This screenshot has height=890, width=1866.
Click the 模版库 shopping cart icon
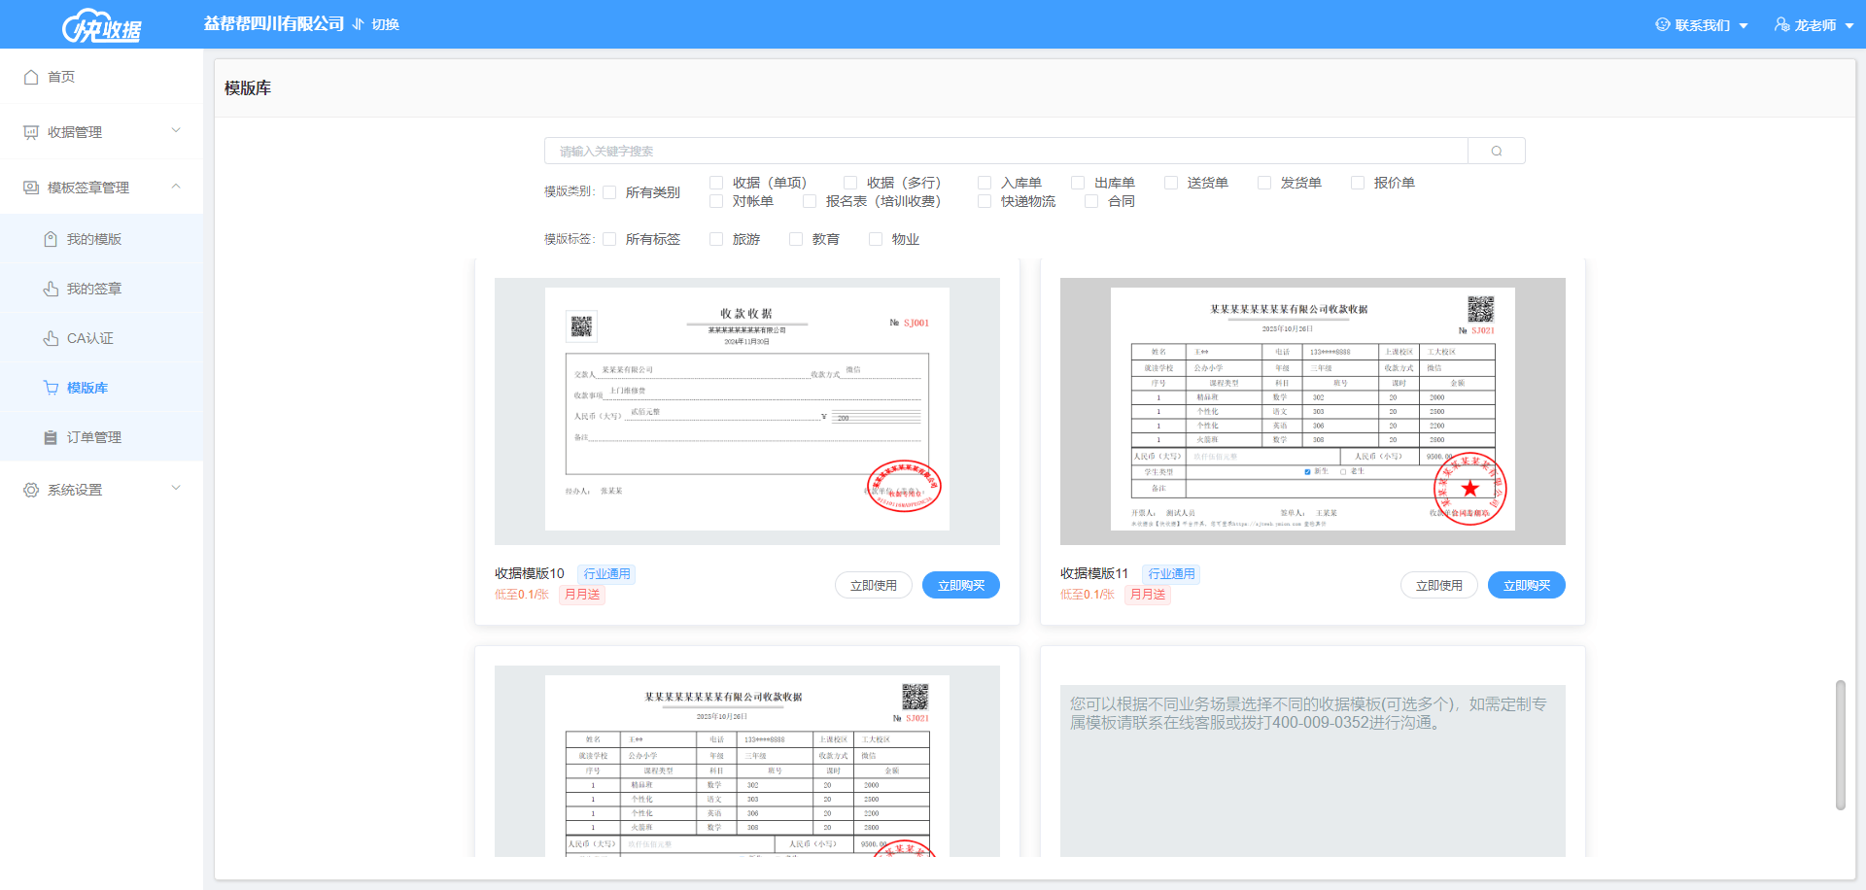click(x=51, y=388)
